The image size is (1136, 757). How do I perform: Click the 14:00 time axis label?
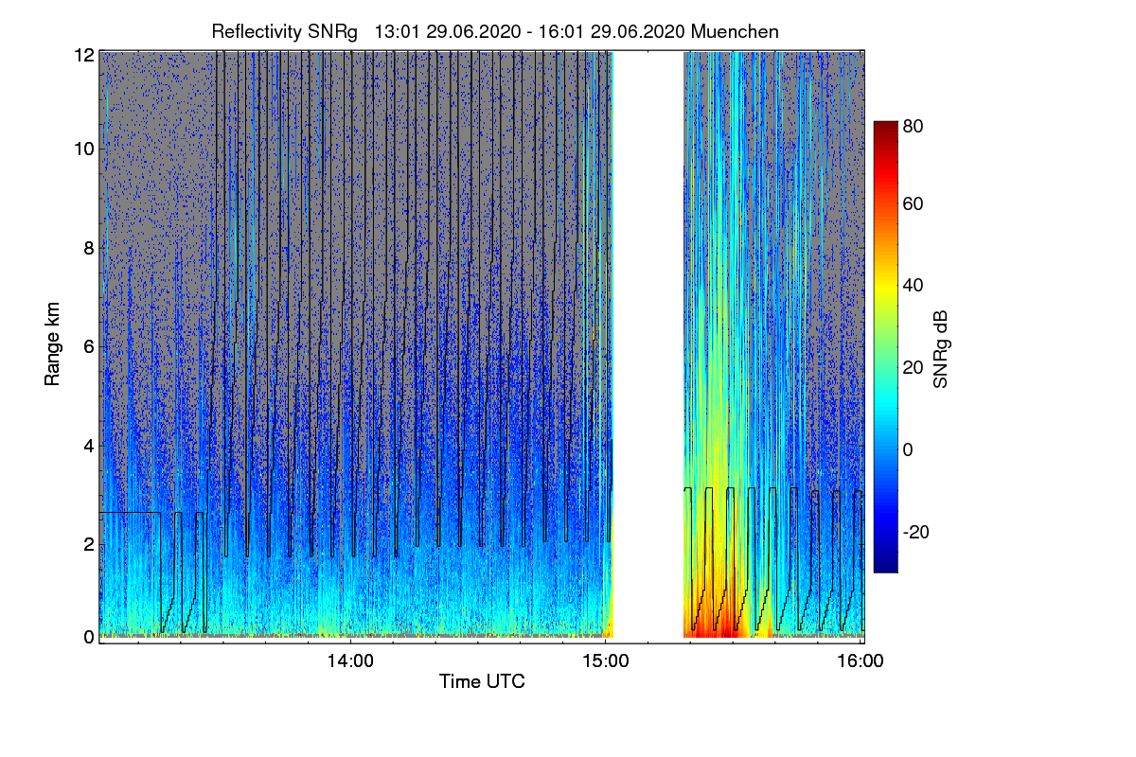[351, 662]
